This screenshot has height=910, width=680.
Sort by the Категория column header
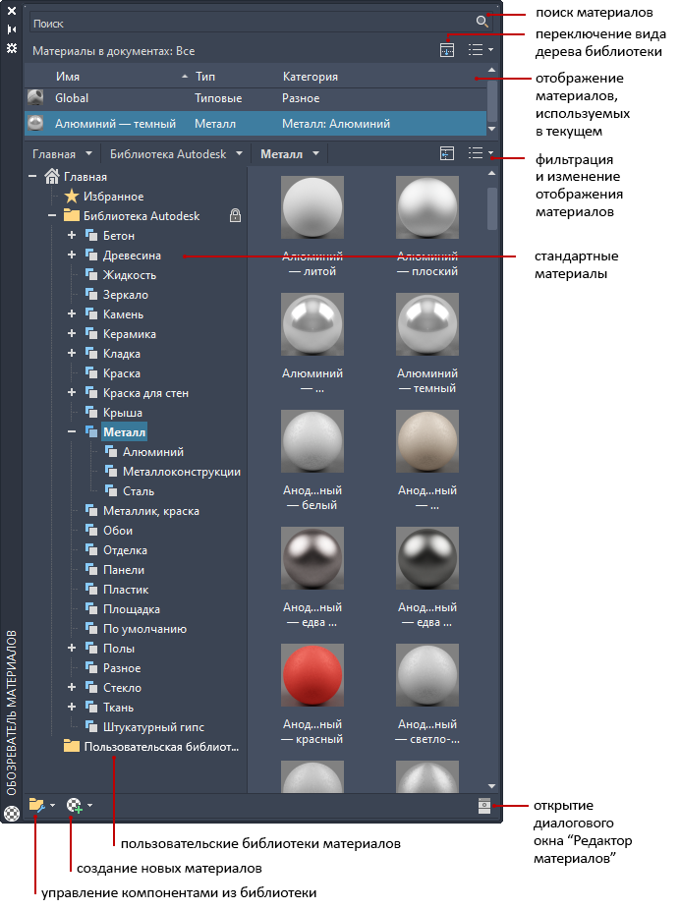coord(311,76)
